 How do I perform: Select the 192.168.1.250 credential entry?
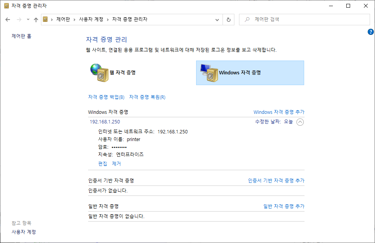[105, 122]
